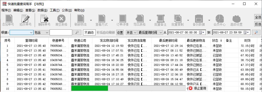
Task: Expand the 导出表格 dropdown arrow
Action: tap(150, 20)
